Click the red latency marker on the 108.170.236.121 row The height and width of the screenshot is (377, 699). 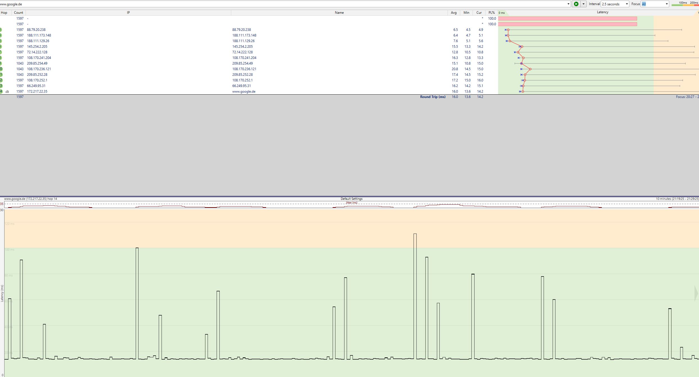pyautogui.click(x=530, y=69)
